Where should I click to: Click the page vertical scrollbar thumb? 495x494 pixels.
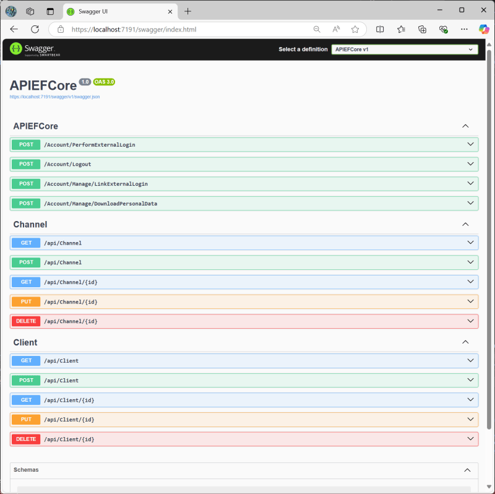point(489,239)
